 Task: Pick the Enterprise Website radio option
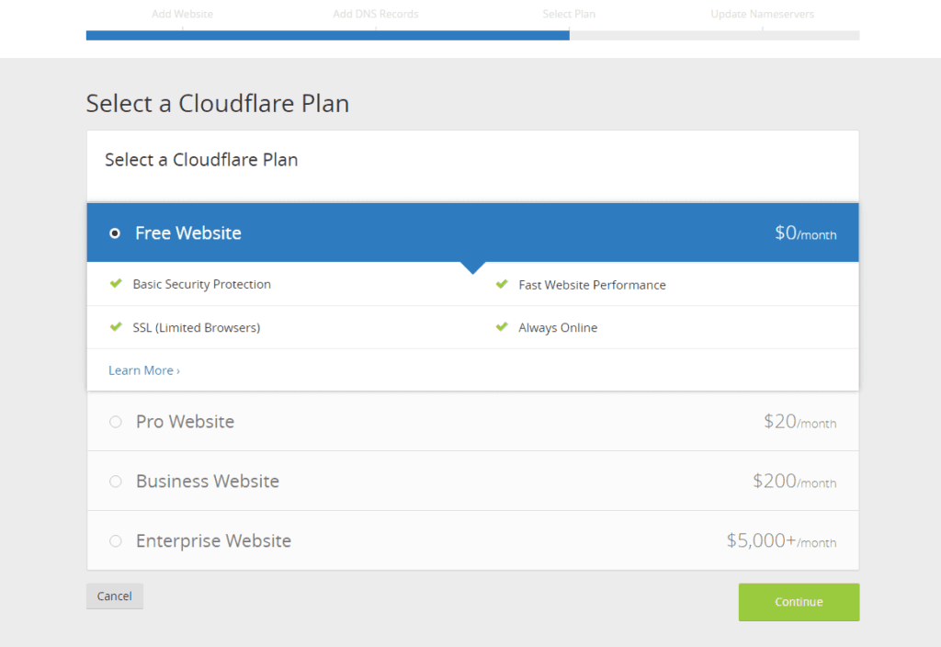[x=116, y=541]
